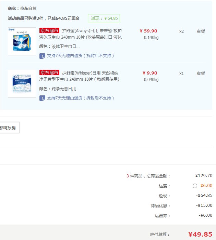
Task: Click the ¥59.90 price of Always item
Action: (x=148, y=31)
